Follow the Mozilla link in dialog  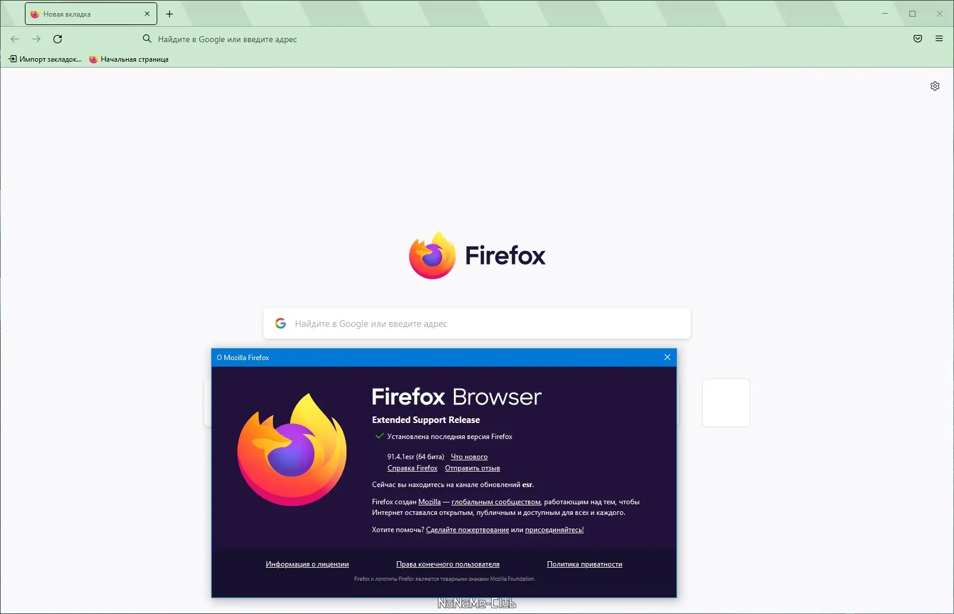pyautogui.click(x=430, y=502)
